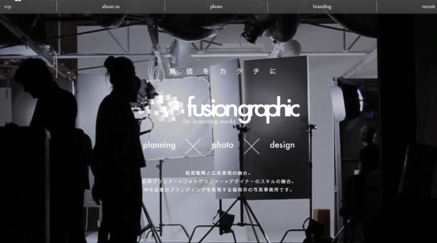
Task: Navigate to the branding section
Action: (x=322, y=6)
